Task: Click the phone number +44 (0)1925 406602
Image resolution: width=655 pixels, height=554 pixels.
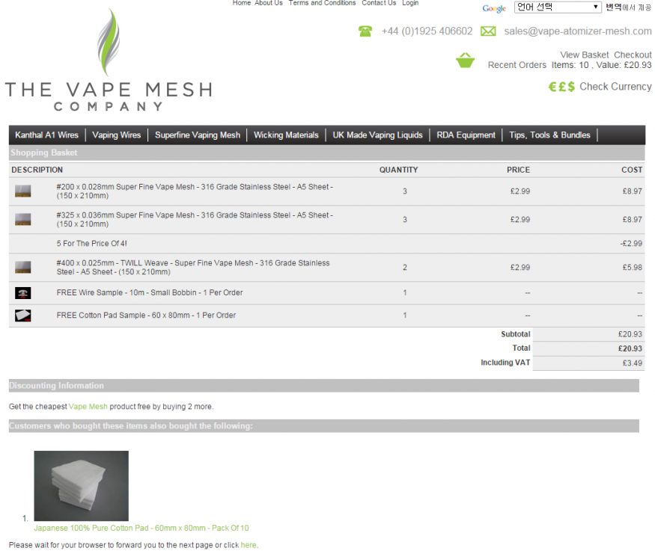Action: click(427, 31)
